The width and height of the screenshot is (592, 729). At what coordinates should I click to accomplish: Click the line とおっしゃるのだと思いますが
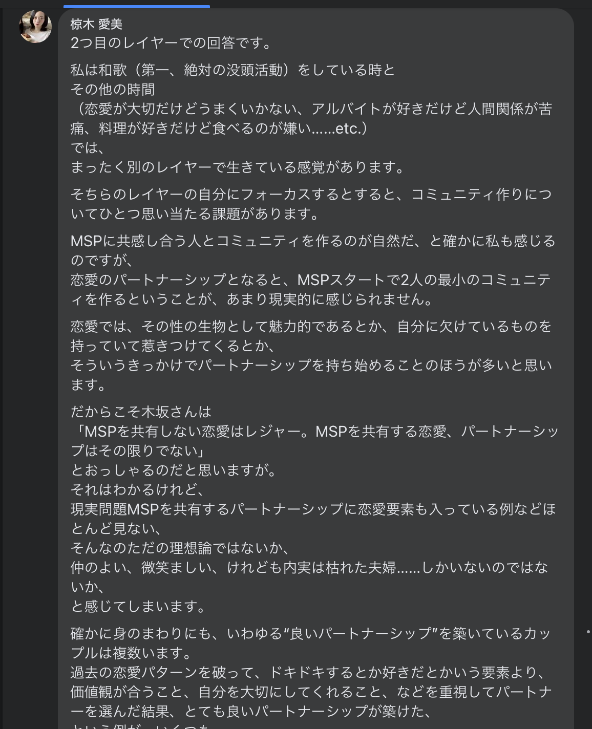pos(174,470)
